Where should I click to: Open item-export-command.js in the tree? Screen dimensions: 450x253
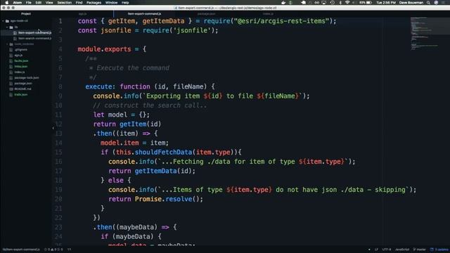34,33
